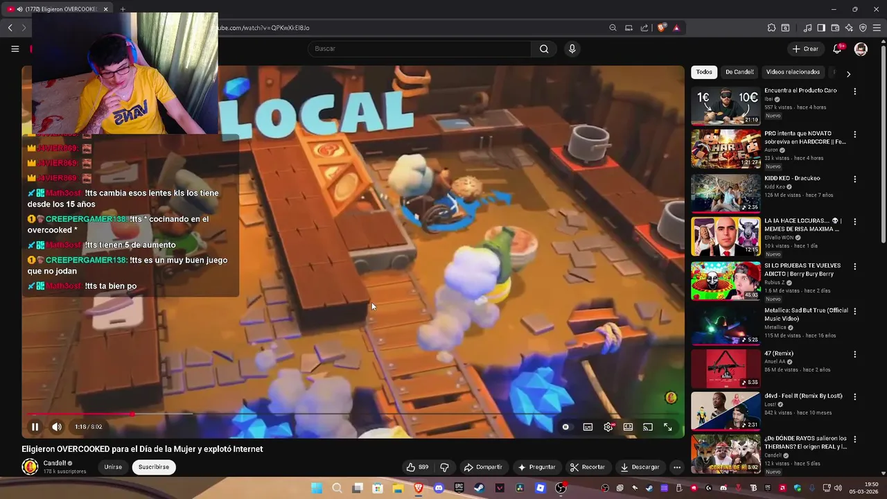Open options for LA IA HACE LOCURAS video
Viewport: 887px width, 499px height.
854,222
